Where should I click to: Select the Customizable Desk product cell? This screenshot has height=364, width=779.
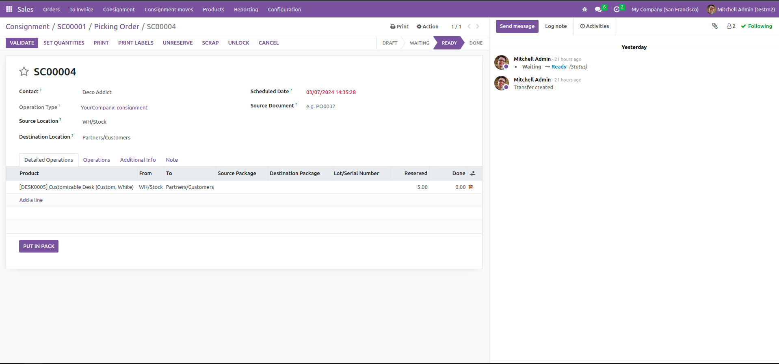[x=76, y=187]
